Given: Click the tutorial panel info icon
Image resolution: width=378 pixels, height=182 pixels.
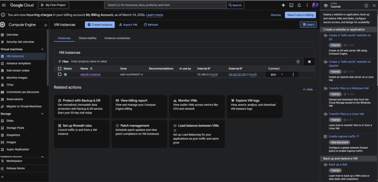Looking at the screenshot, I should pyautogui.click(x=366, y=6).
